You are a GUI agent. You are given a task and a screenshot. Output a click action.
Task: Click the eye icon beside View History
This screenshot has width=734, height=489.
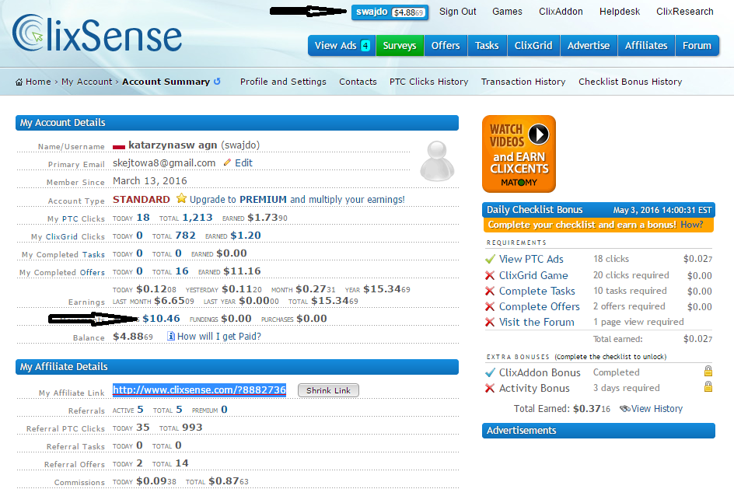pos(624,409)
